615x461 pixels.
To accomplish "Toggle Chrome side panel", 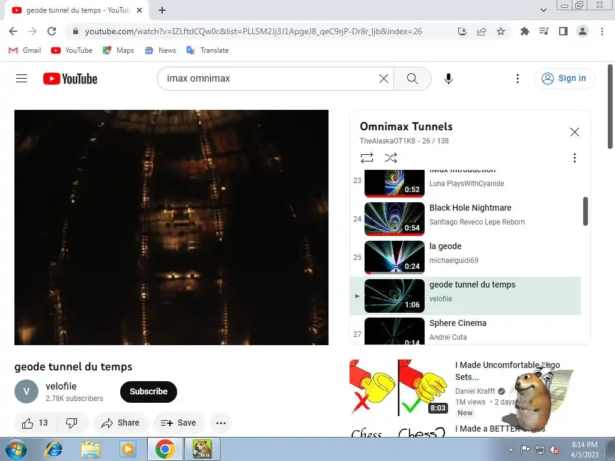I will (x=563, y=31).
